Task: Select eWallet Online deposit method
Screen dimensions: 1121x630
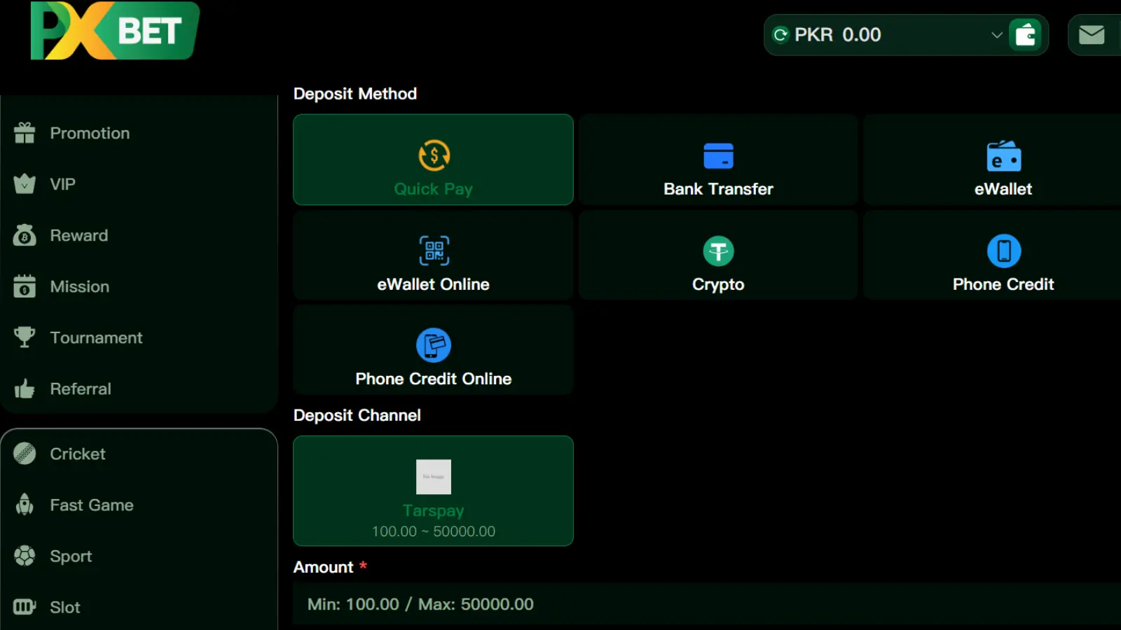Action: (433, 255)
